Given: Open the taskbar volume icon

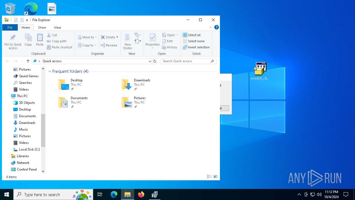Looking at the screenshot, I should tap(319, 194).
